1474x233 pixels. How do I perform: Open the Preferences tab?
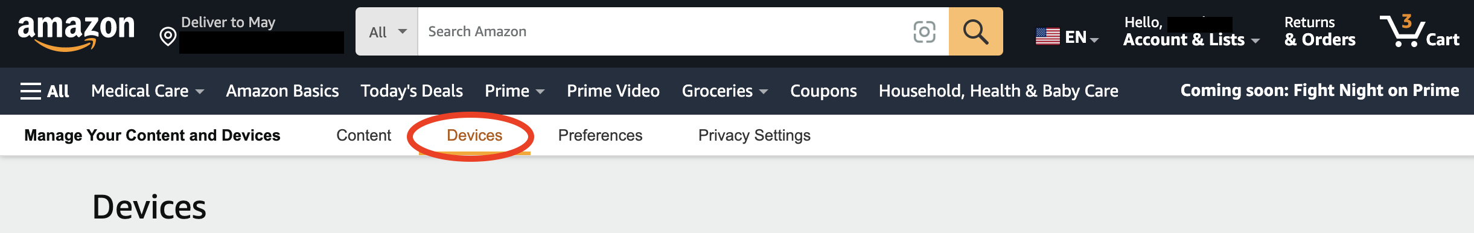(600, 135)
